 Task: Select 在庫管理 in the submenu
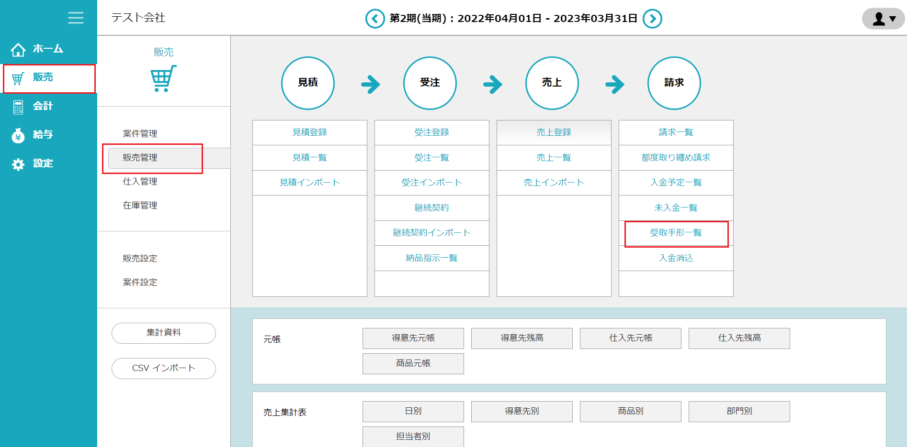[140, 206]
